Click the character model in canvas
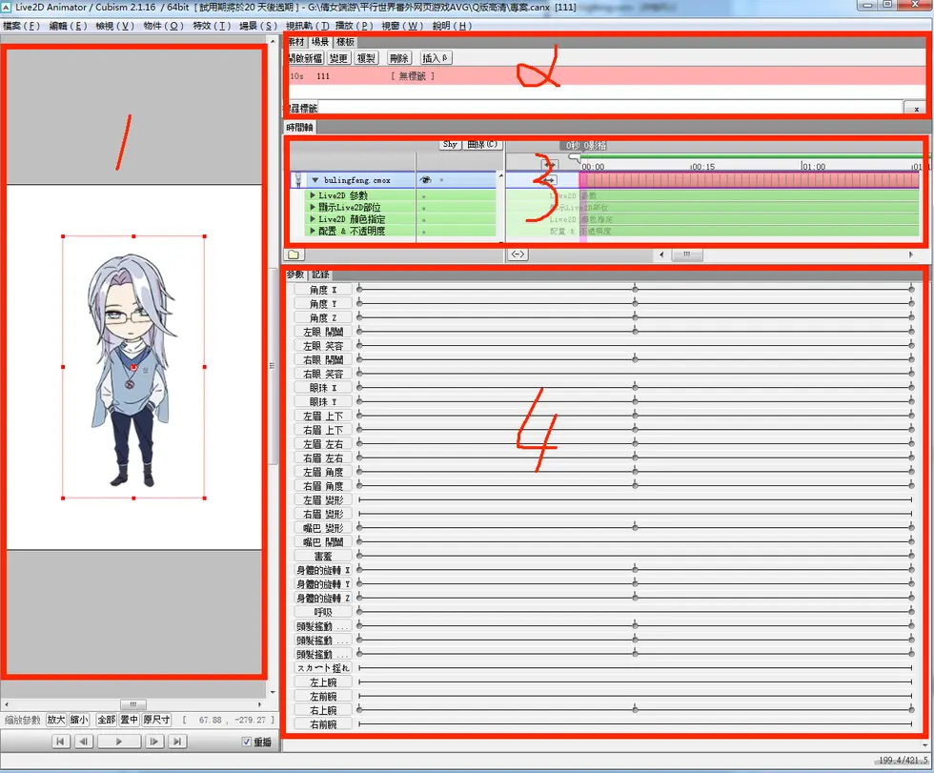This screenshot has width=934, height=773. pos(132,369)
